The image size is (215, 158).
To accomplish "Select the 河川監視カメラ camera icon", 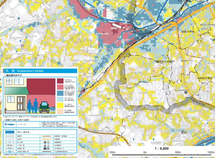I will coord(45,148).
